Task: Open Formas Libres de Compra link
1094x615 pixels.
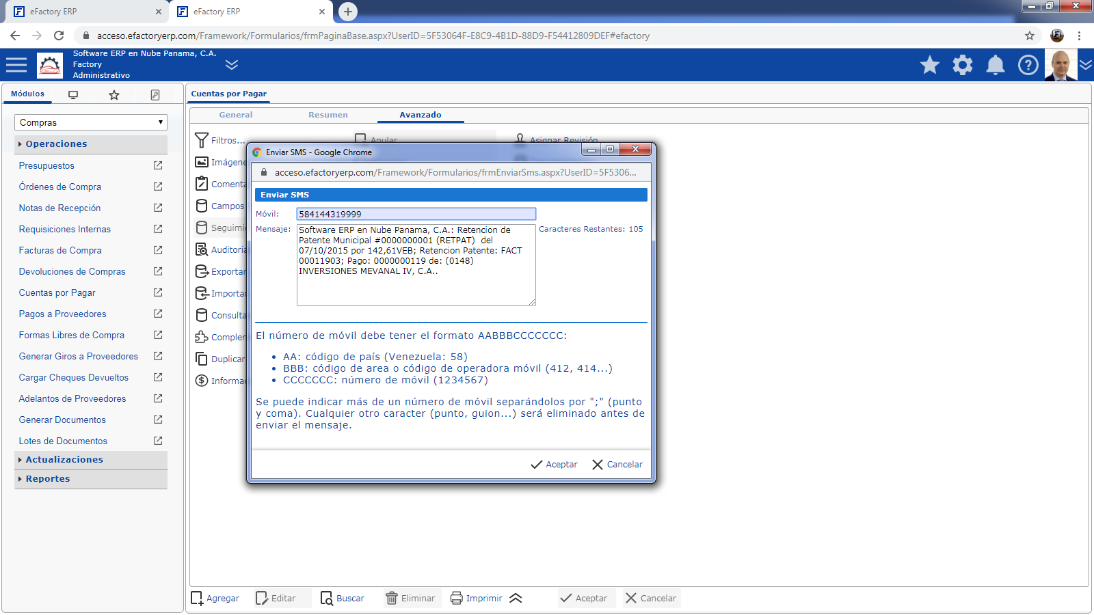Action: pos(72,336)
